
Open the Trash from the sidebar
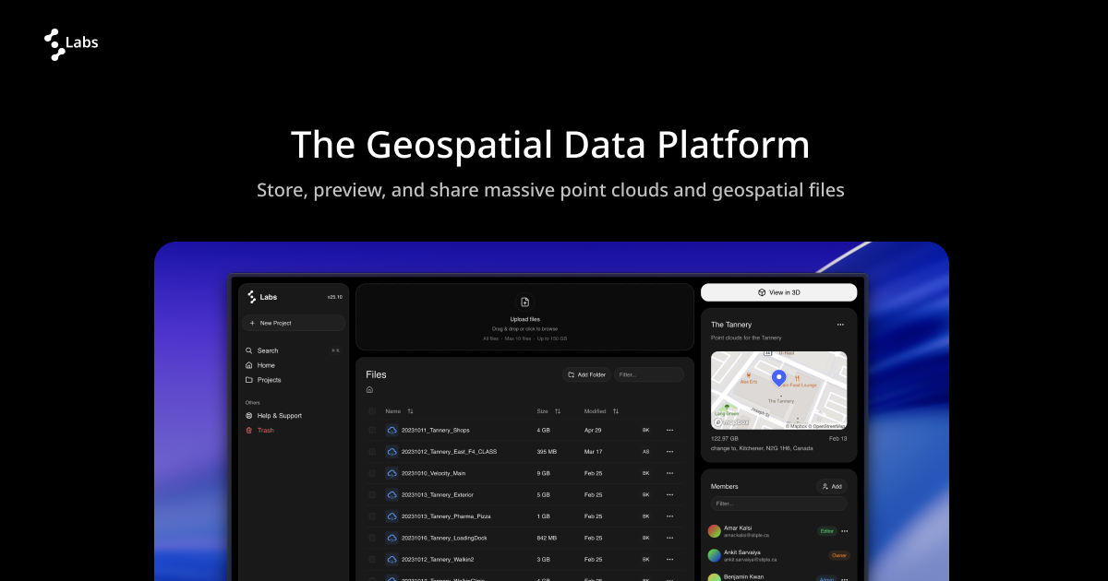pyautogui.click(x=247, y=430)
